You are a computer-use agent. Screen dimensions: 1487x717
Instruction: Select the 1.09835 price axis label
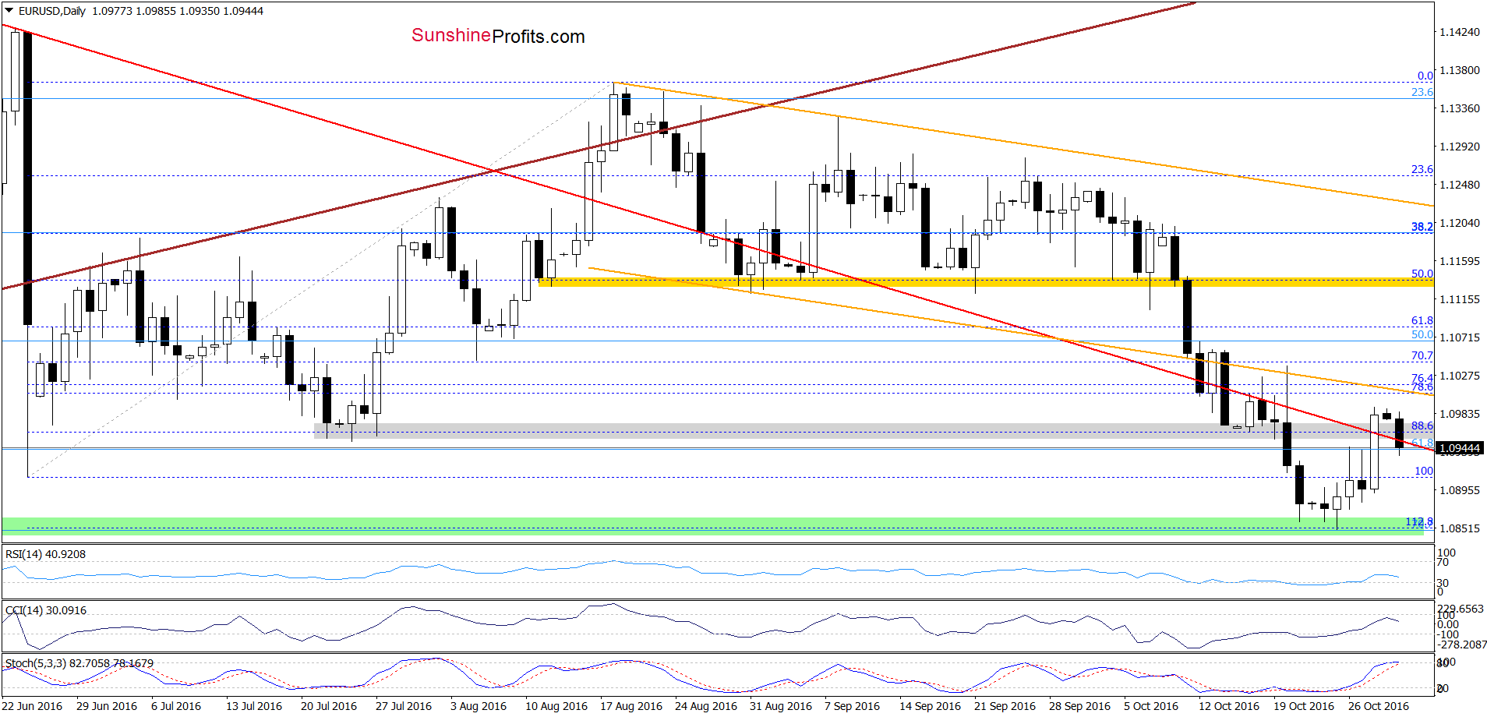tap(1459, 414)
